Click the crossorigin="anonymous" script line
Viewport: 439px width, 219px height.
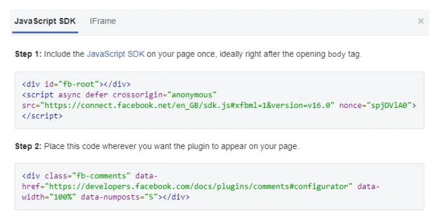point(120,95)
